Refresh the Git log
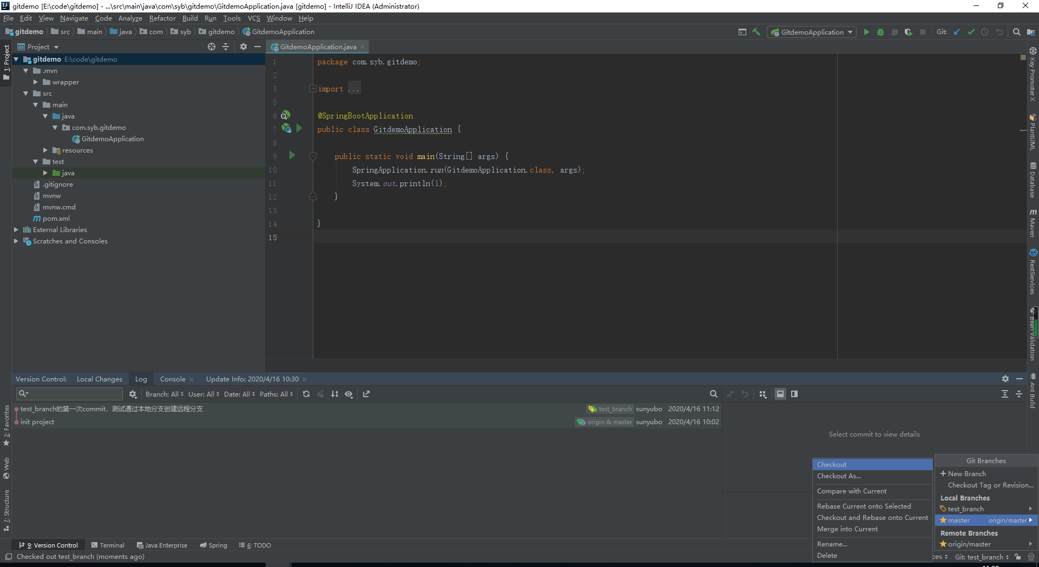The width and height of the screenshot is (1039, 567). coord(306,394)
